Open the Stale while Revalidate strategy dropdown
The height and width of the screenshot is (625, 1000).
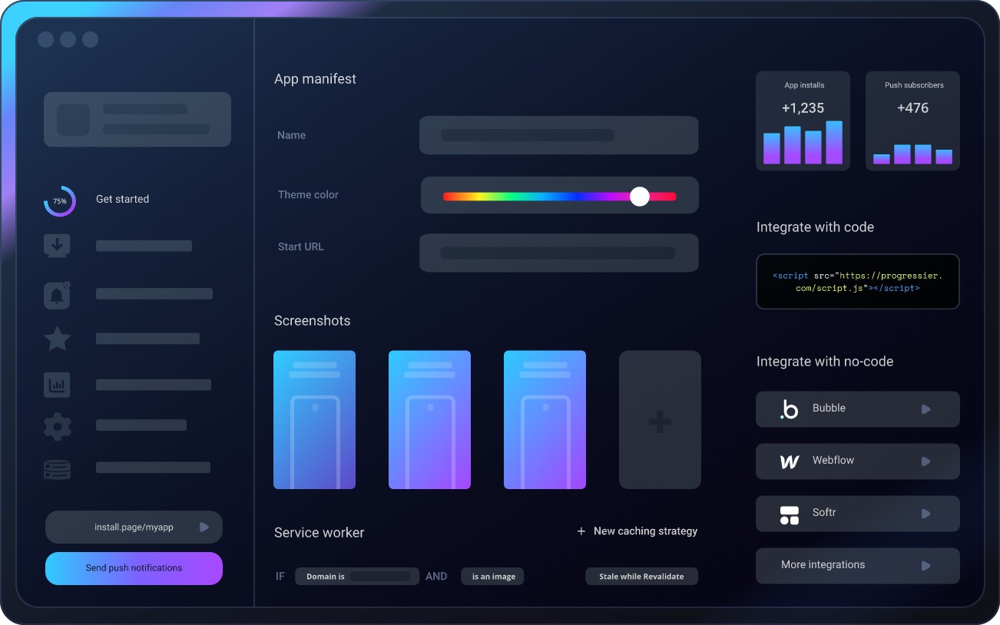[x=641, y=576]
